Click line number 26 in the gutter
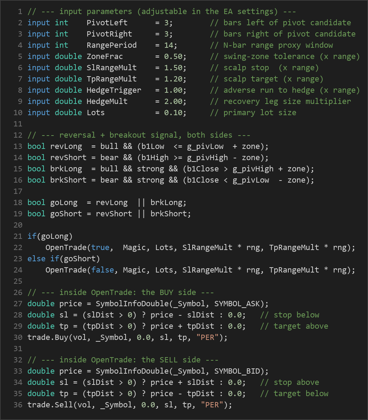 (x=18, y=293)
